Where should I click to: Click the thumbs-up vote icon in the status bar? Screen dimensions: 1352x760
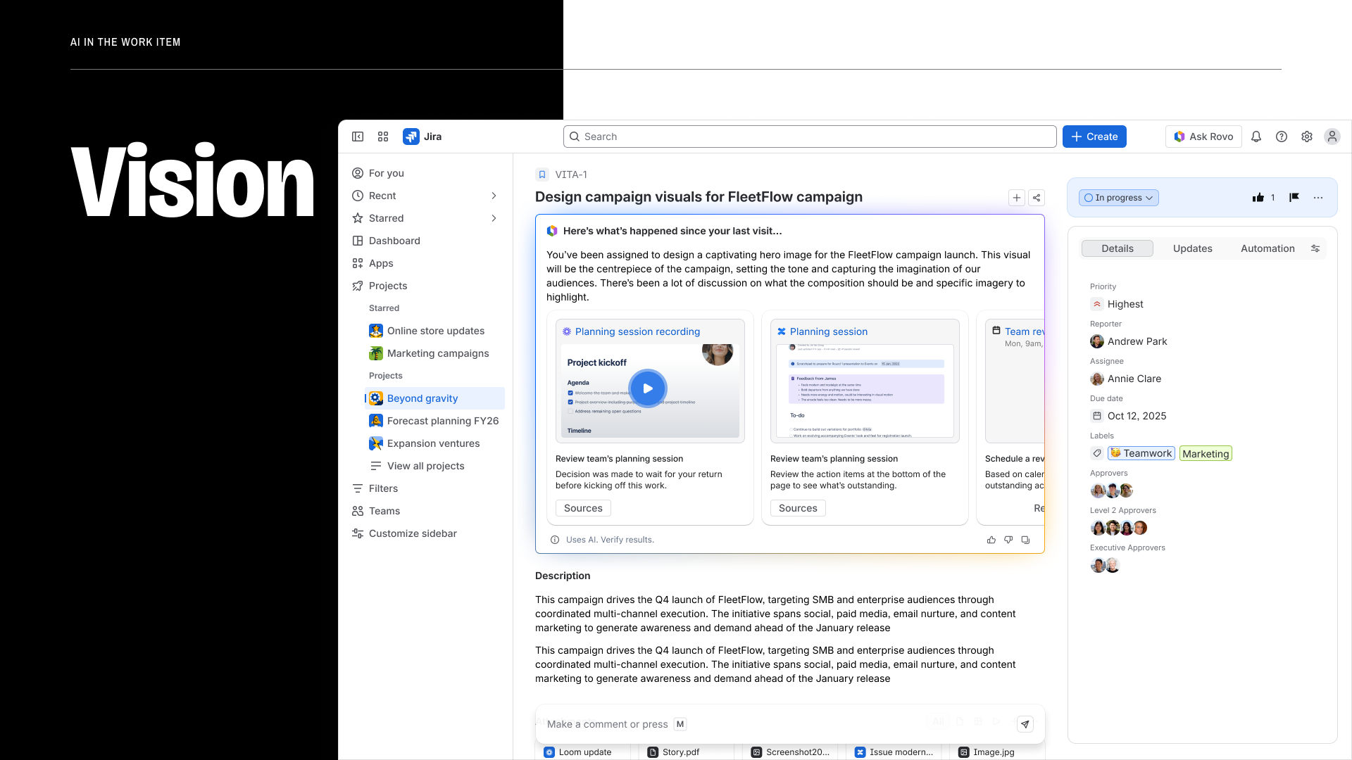[1258, 198]
